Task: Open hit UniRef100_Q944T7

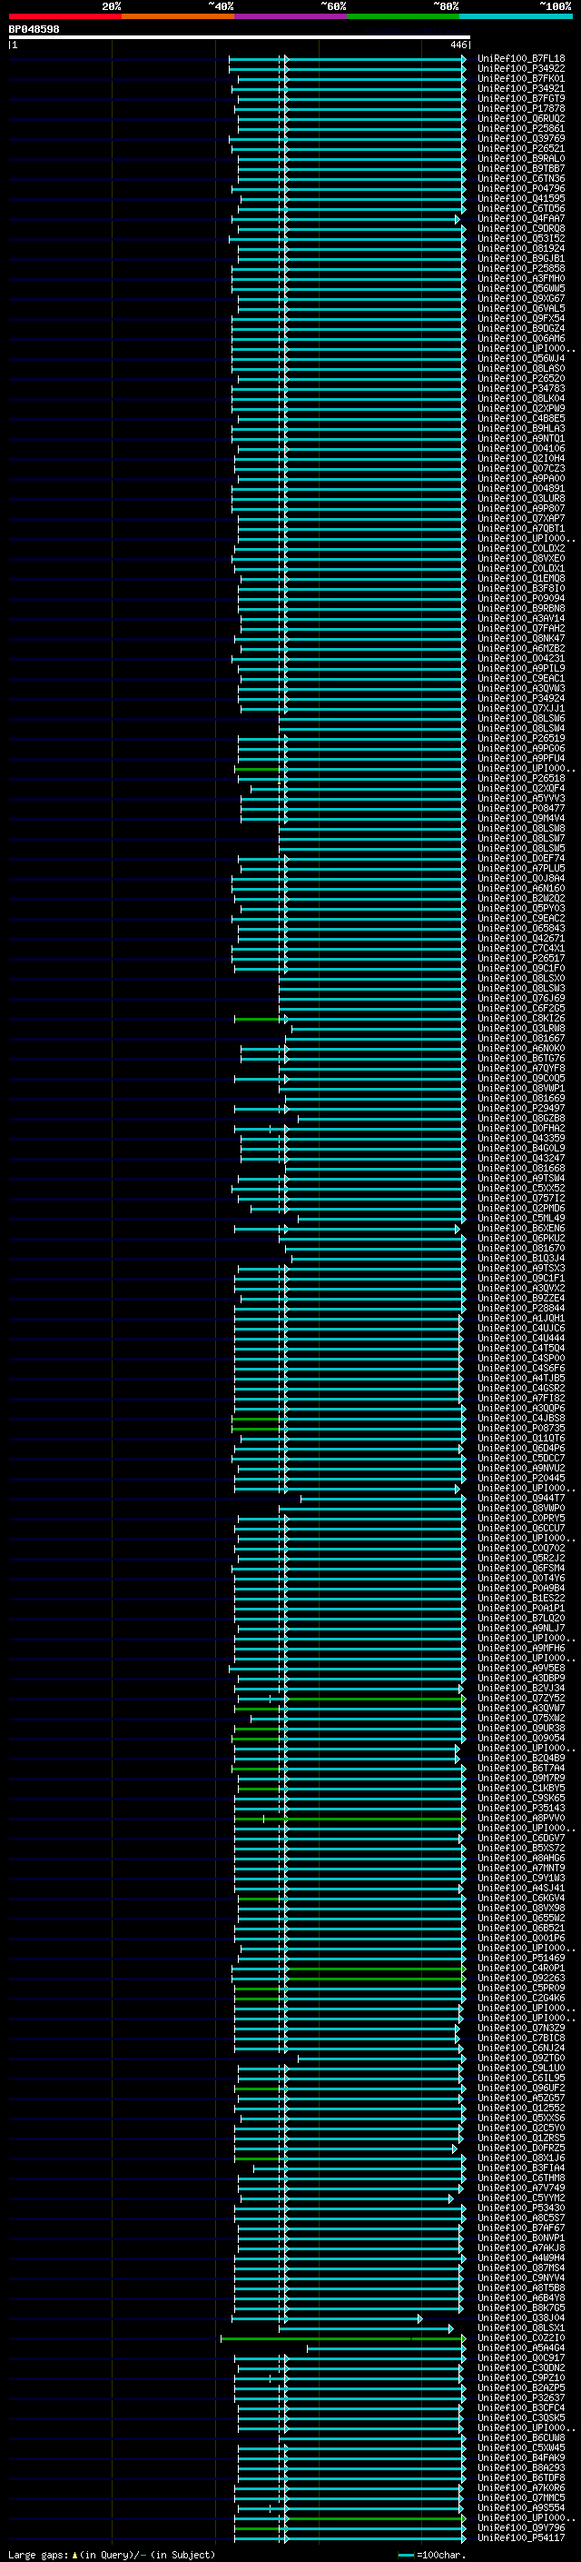Action: pos(520,1498)
